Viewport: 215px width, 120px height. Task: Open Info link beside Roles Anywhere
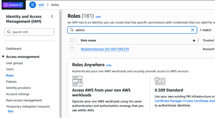coord(109,65)
